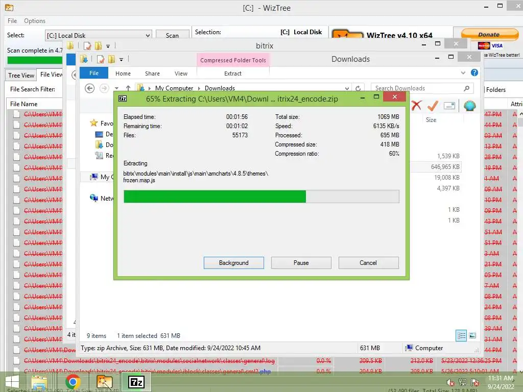Open the View ribbon tab
523x392 pixels.
pyautogui.click(x=181, y=73)
